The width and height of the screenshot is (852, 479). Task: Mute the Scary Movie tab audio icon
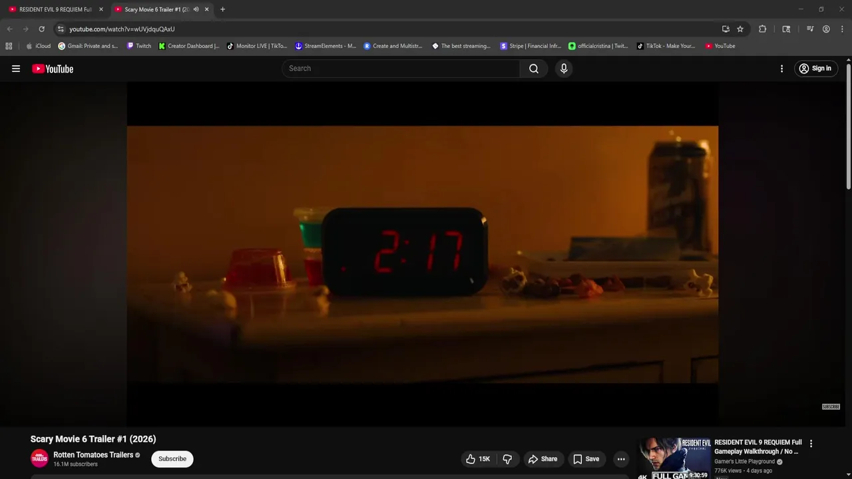point(196,9)
